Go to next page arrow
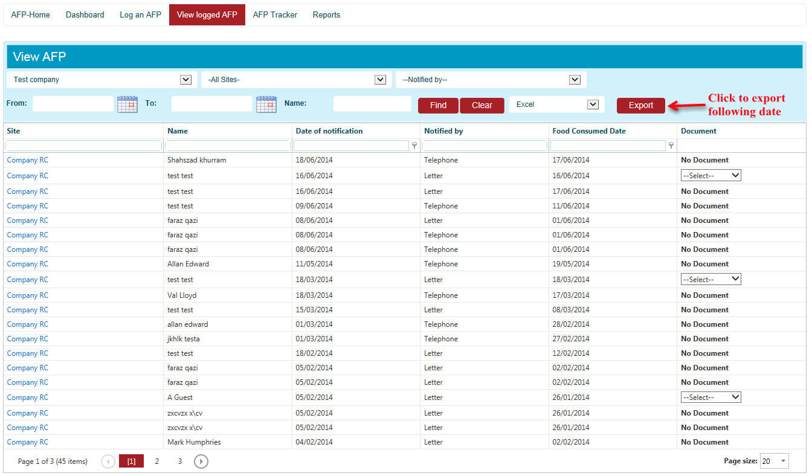 tap(201, 462)
